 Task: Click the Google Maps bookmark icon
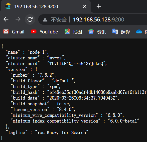coord(67,31)
